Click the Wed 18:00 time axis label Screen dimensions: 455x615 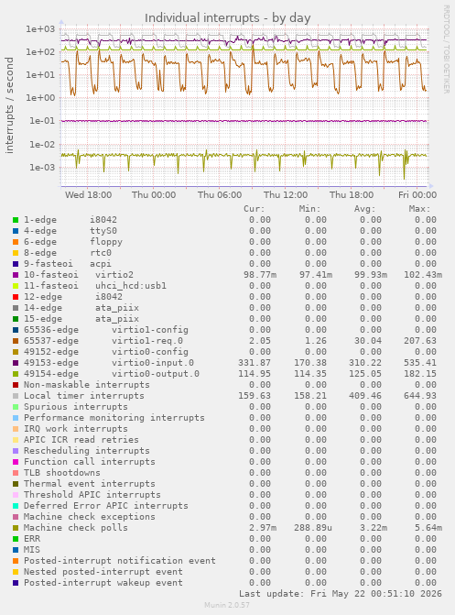click(x=88, y=195)
